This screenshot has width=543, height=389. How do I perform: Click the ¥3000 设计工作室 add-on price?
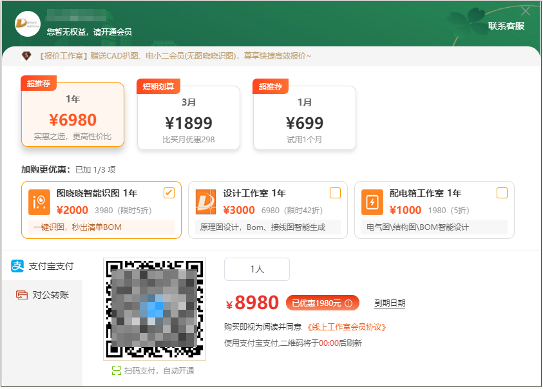point(239,210)
